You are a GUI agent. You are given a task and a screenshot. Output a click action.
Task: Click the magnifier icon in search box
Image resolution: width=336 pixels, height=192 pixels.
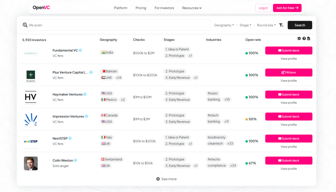25,25
